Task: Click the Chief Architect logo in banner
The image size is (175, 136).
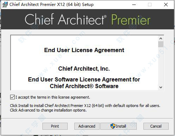Action: [66, 19]
